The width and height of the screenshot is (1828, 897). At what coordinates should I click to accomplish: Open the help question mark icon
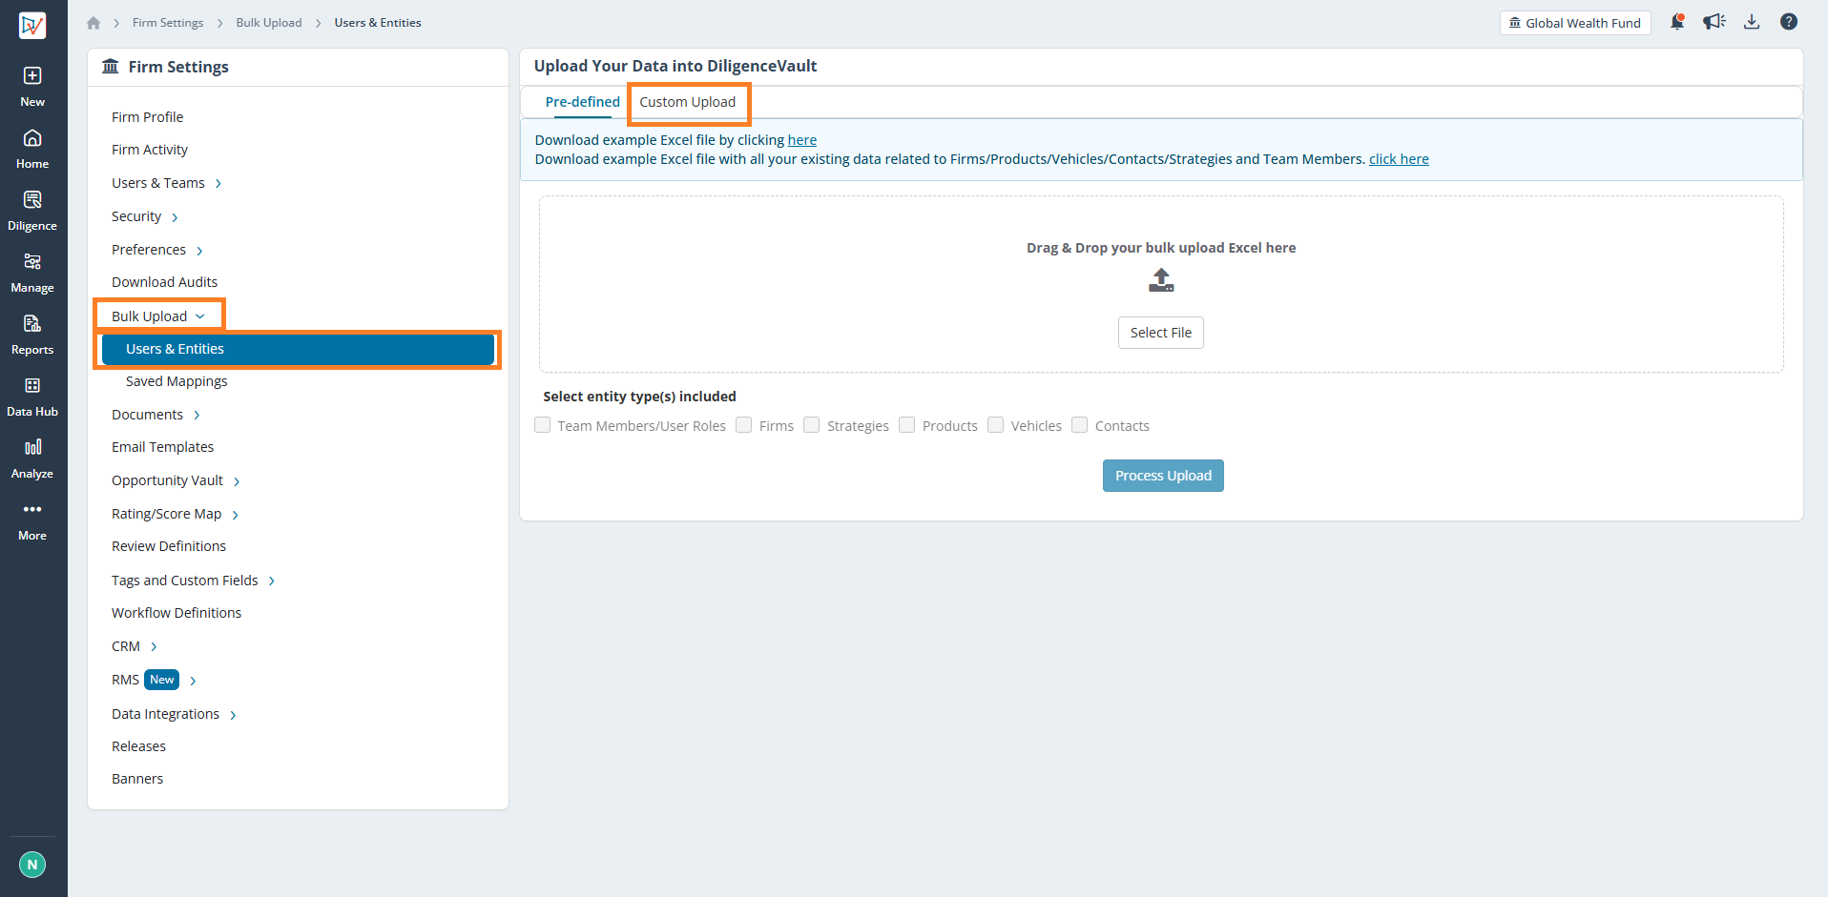(1789, 22)
